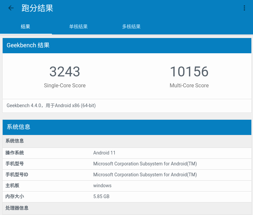Click the Geekbench 结果 header
The height and width of the screenshot is (215, 253).
[x=127, y=45]
